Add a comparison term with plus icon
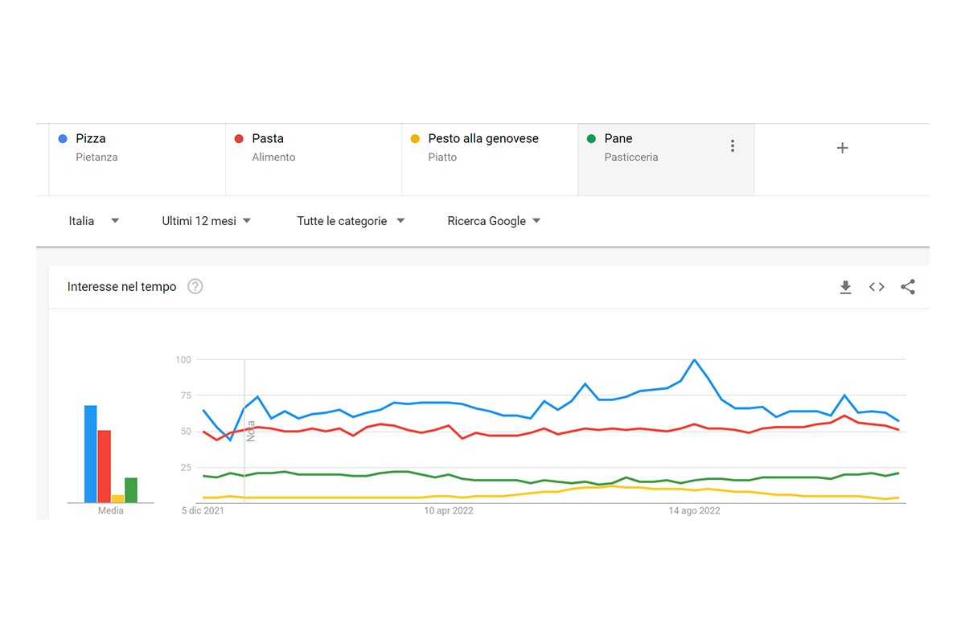965x643 pixels. 842,148
